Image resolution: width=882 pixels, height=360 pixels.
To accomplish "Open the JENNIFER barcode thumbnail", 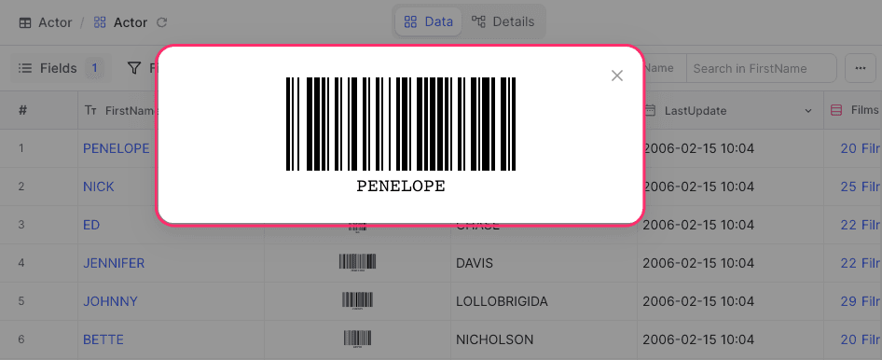I will point(357,263).
